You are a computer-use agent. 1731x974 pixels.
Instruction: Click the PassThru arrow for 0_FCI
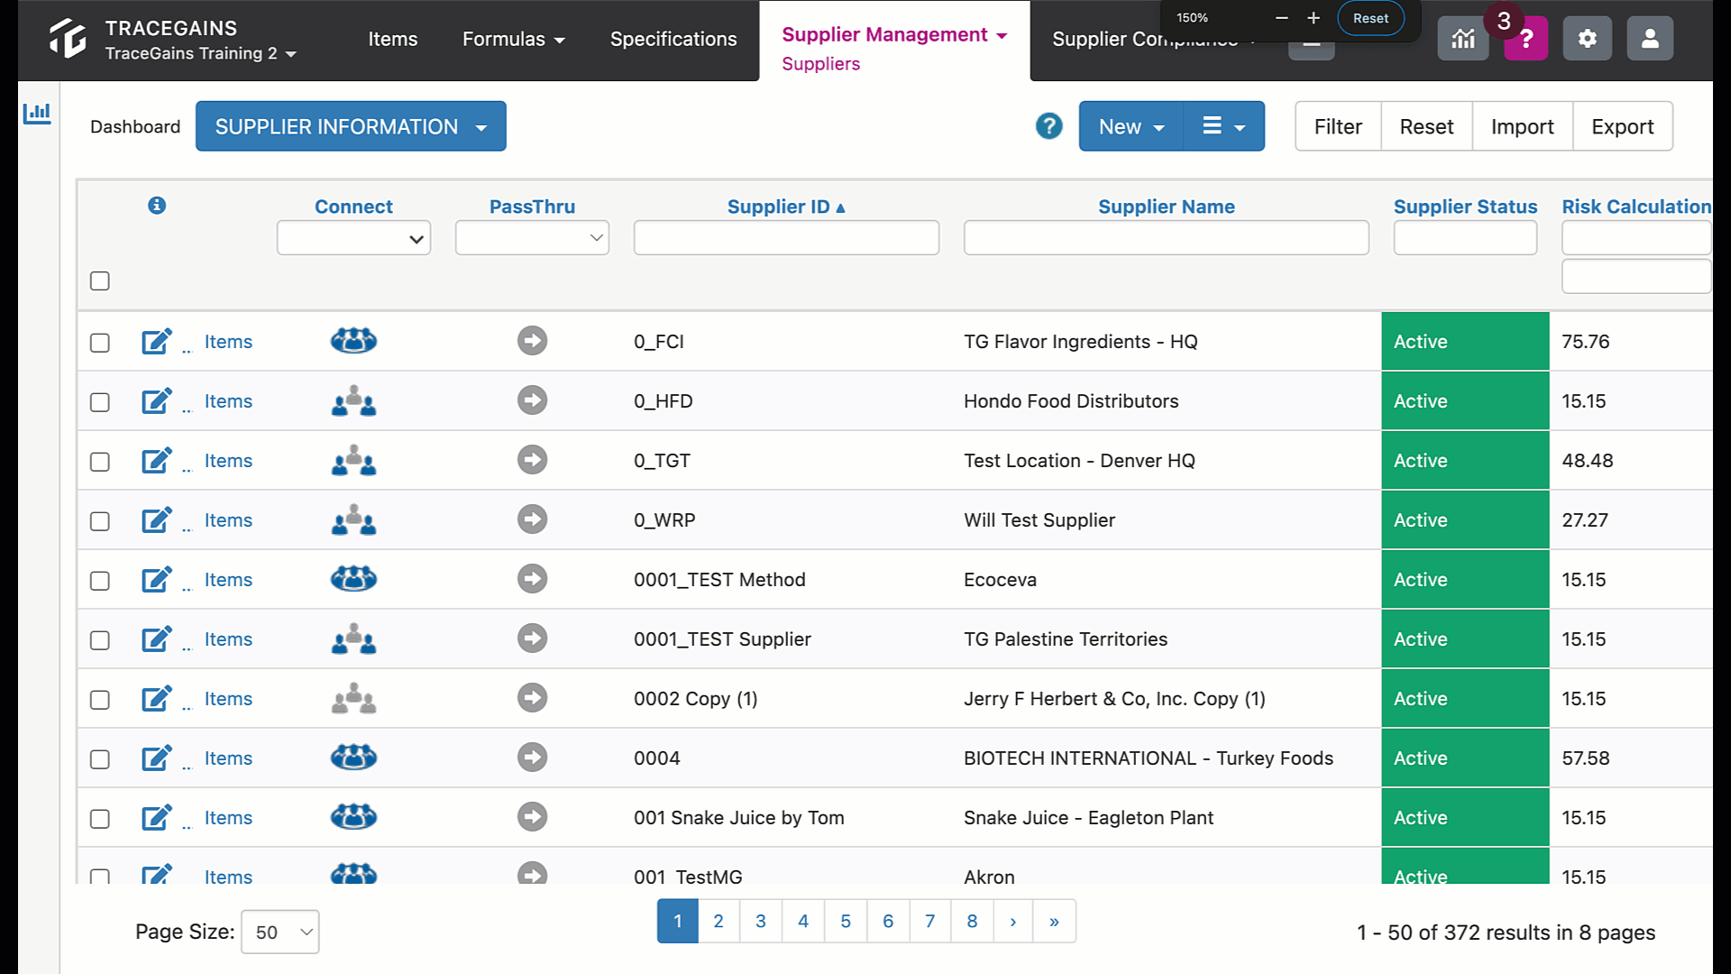click(x=532, y=341)
